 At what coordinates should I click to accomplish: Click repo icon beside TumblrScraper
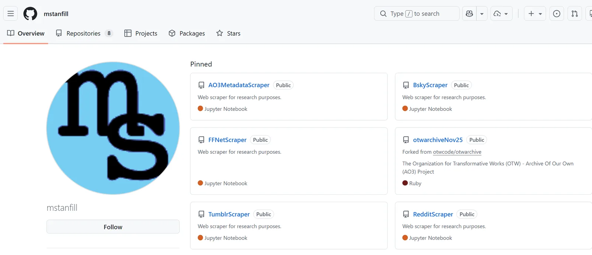pyautogui.click(x=201, y=214)
